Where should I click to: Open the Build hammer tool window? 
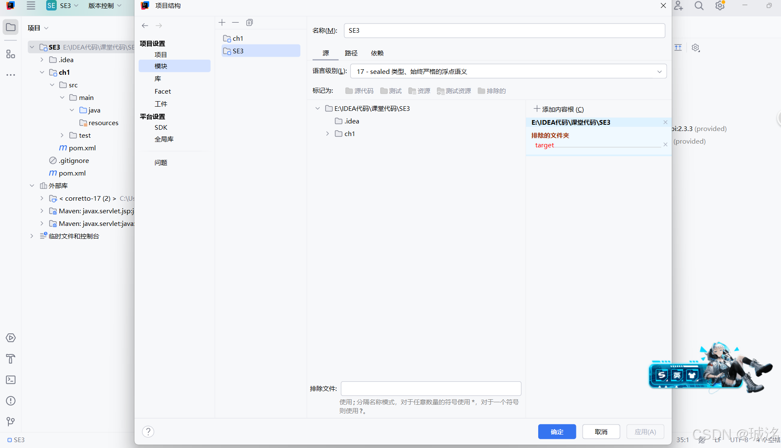point(11,359)
